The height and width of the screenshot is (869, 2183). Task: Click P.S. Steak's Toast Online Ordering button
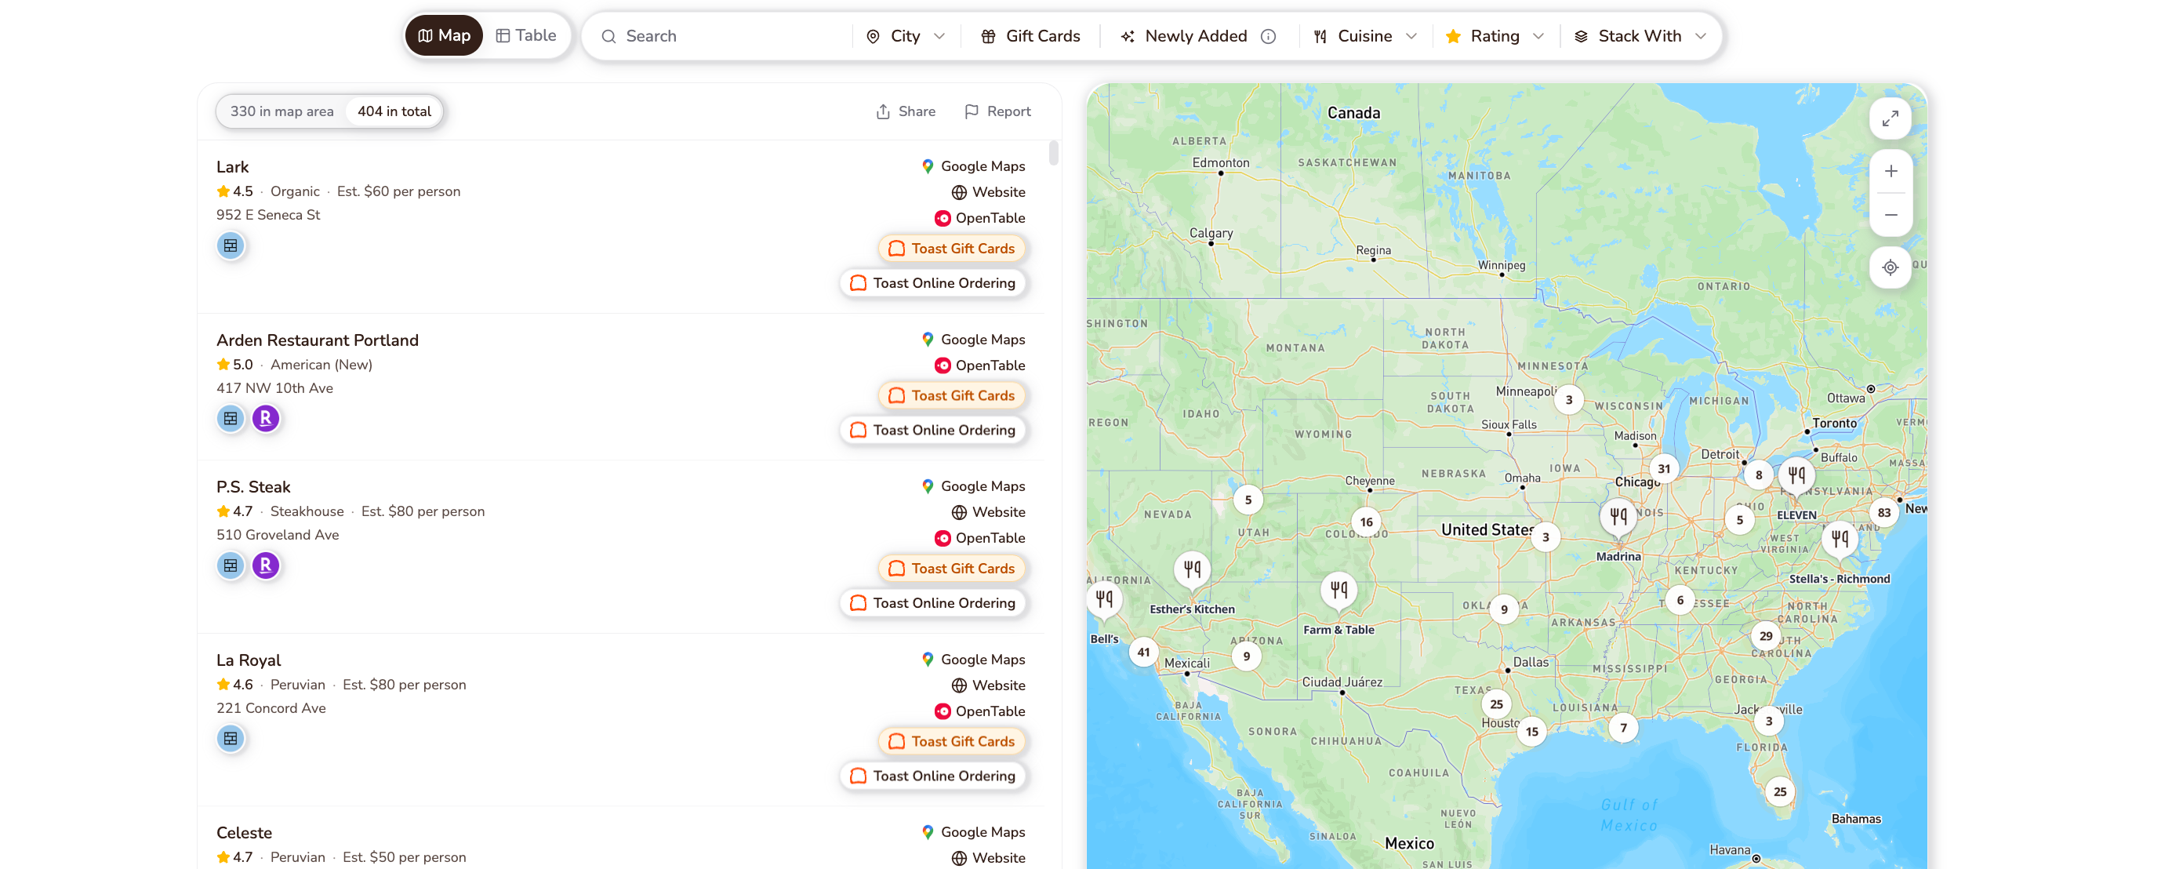point(933,603)
